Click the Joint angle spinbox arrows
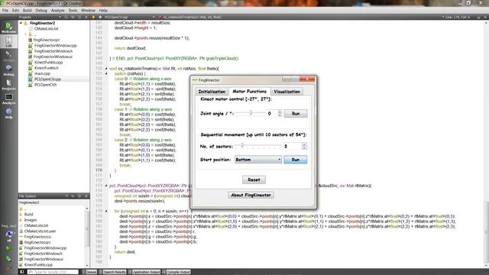 pyautogui.click(x=280, y=114)
